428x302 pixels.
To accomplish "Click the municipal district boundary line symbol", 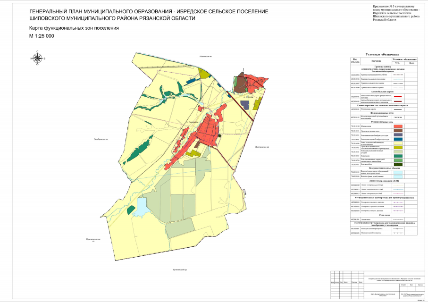I will pos(397,75).
